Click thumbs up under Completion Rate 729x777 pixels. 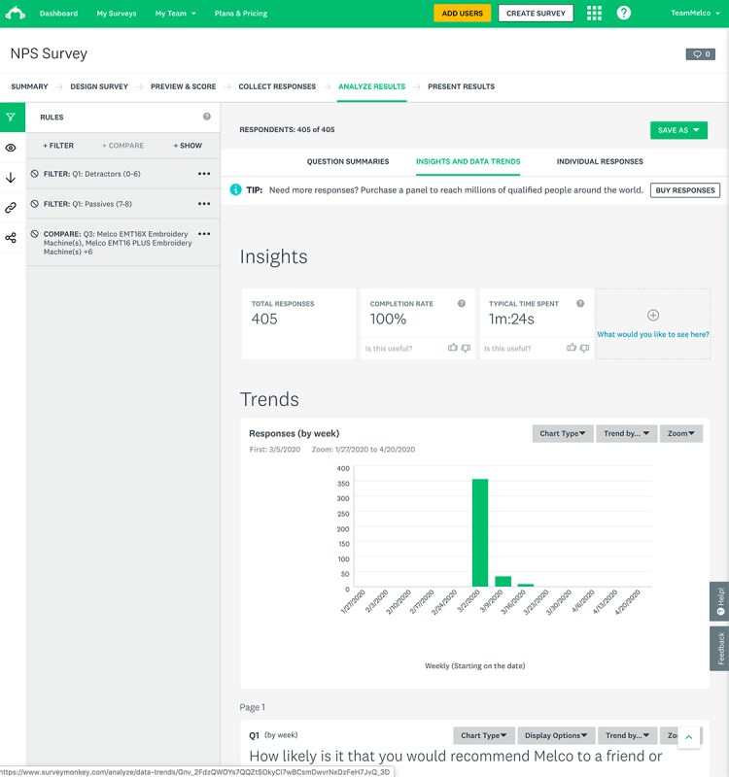453,348
